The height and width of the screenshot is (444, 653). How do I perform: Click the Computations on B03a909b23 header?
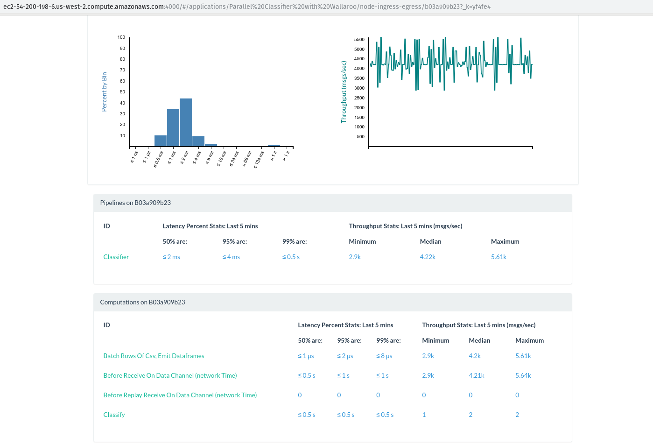pos(142,302)
